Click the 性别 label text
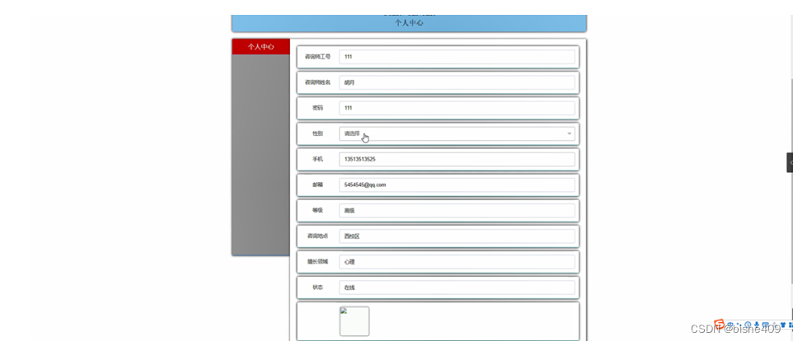 pos(317,134)
